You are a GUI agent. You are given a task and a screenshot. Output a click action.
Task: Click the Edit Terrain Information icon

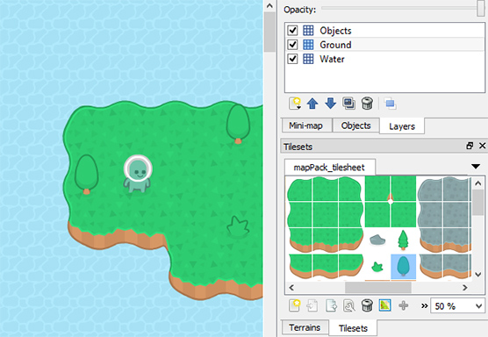click(x=385, y=305)
